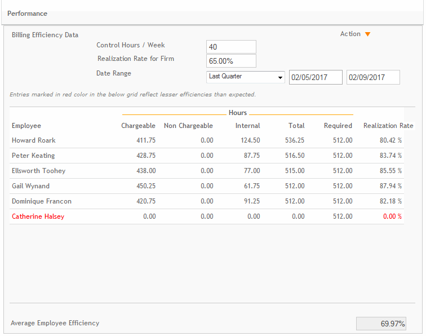
Task: Open the Action dropdown arrow
Action: click(367, 34)
